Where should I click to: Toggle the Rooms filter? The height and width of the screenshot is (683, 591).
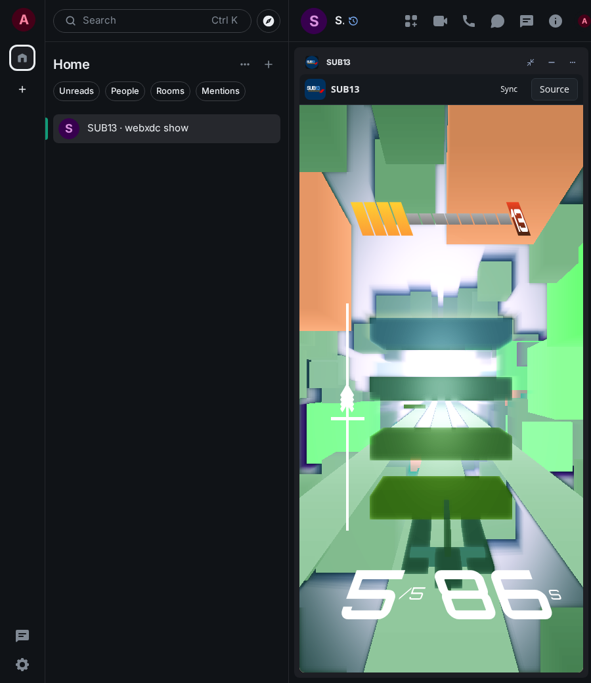tap(170, 91)
